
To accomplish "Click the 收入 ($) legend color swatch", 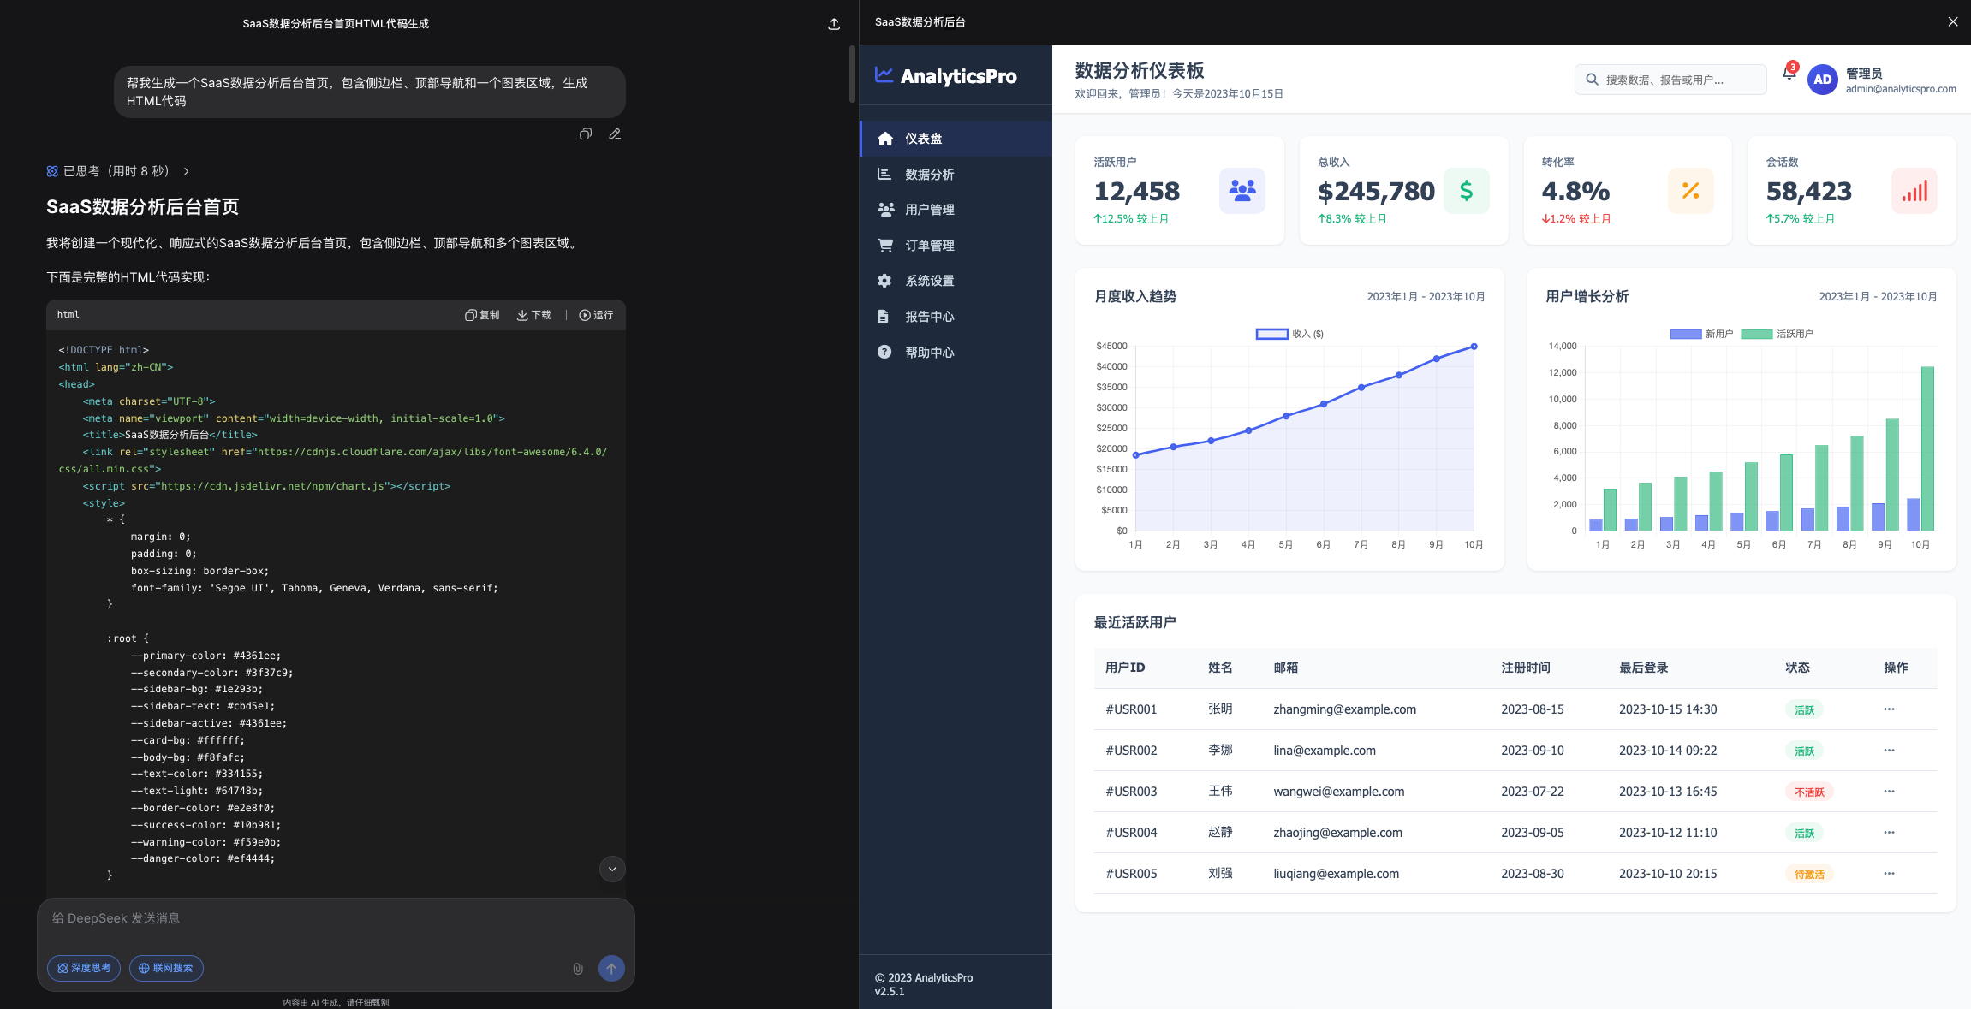I will tap(1271, 334).
